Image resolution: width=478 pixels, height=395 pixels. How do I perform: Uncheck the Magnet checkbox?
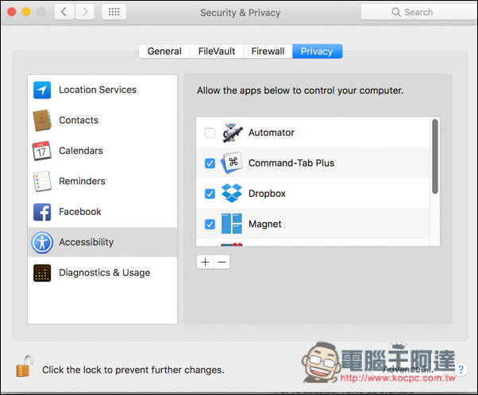[x=210, y=224]
